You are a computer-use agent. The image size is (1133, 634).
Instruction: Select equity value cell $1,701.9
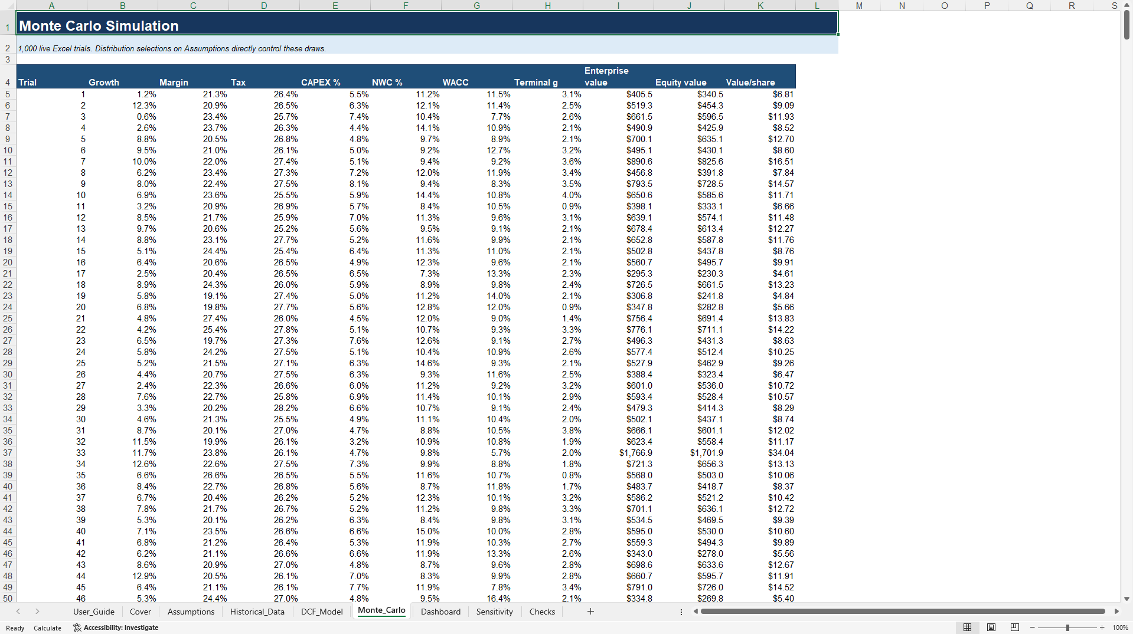(689, 453)
